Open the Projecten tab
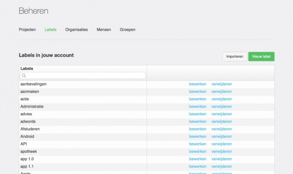The image size is (293, 174). pyautogui.click(x=27, y=29)
